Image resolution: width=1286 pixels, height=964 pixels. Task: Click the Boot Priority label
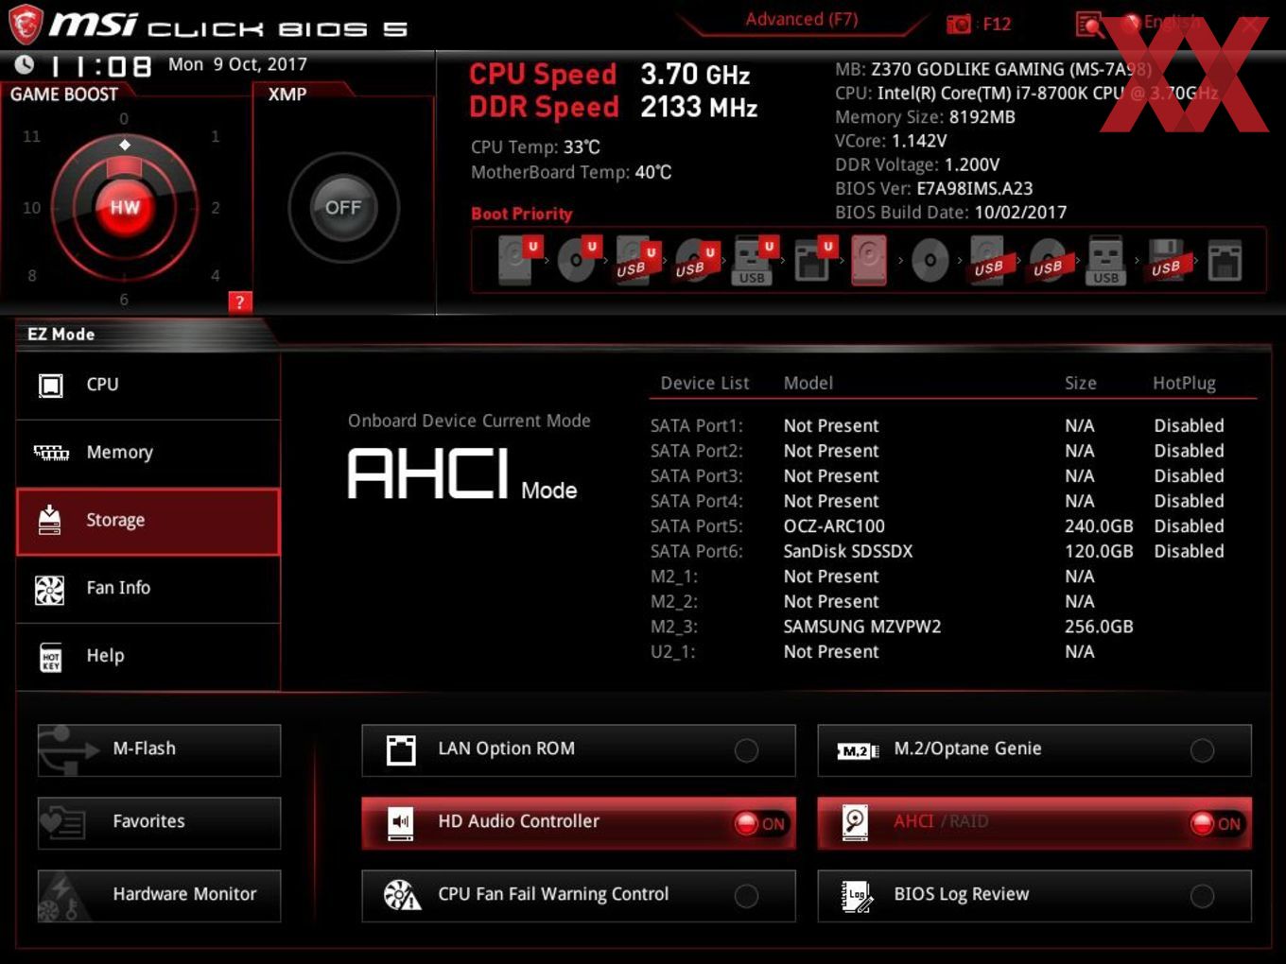pos(522,214)
